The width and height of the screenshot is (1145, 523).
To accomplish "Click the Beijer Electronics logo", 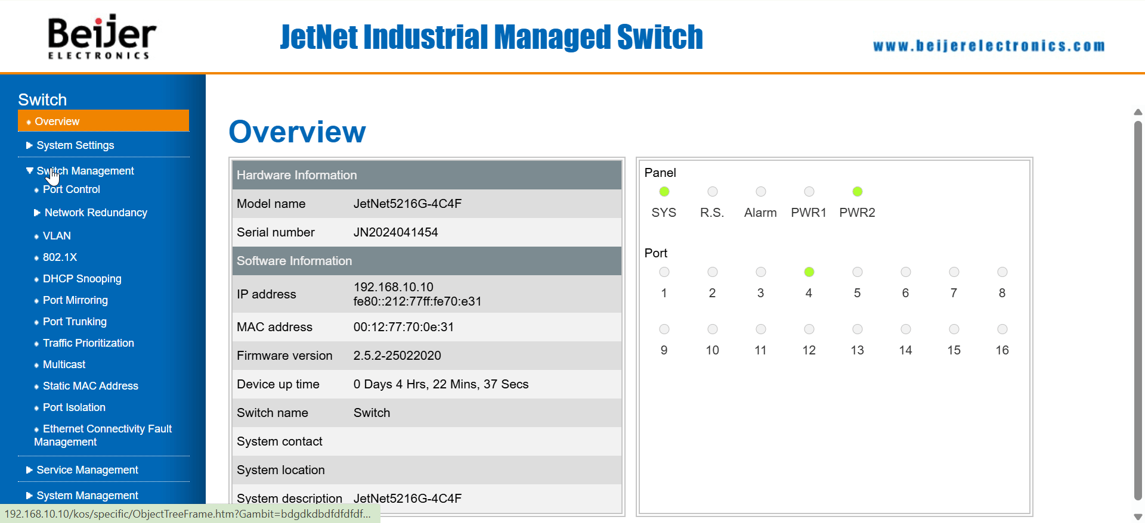I will [102, 37].
